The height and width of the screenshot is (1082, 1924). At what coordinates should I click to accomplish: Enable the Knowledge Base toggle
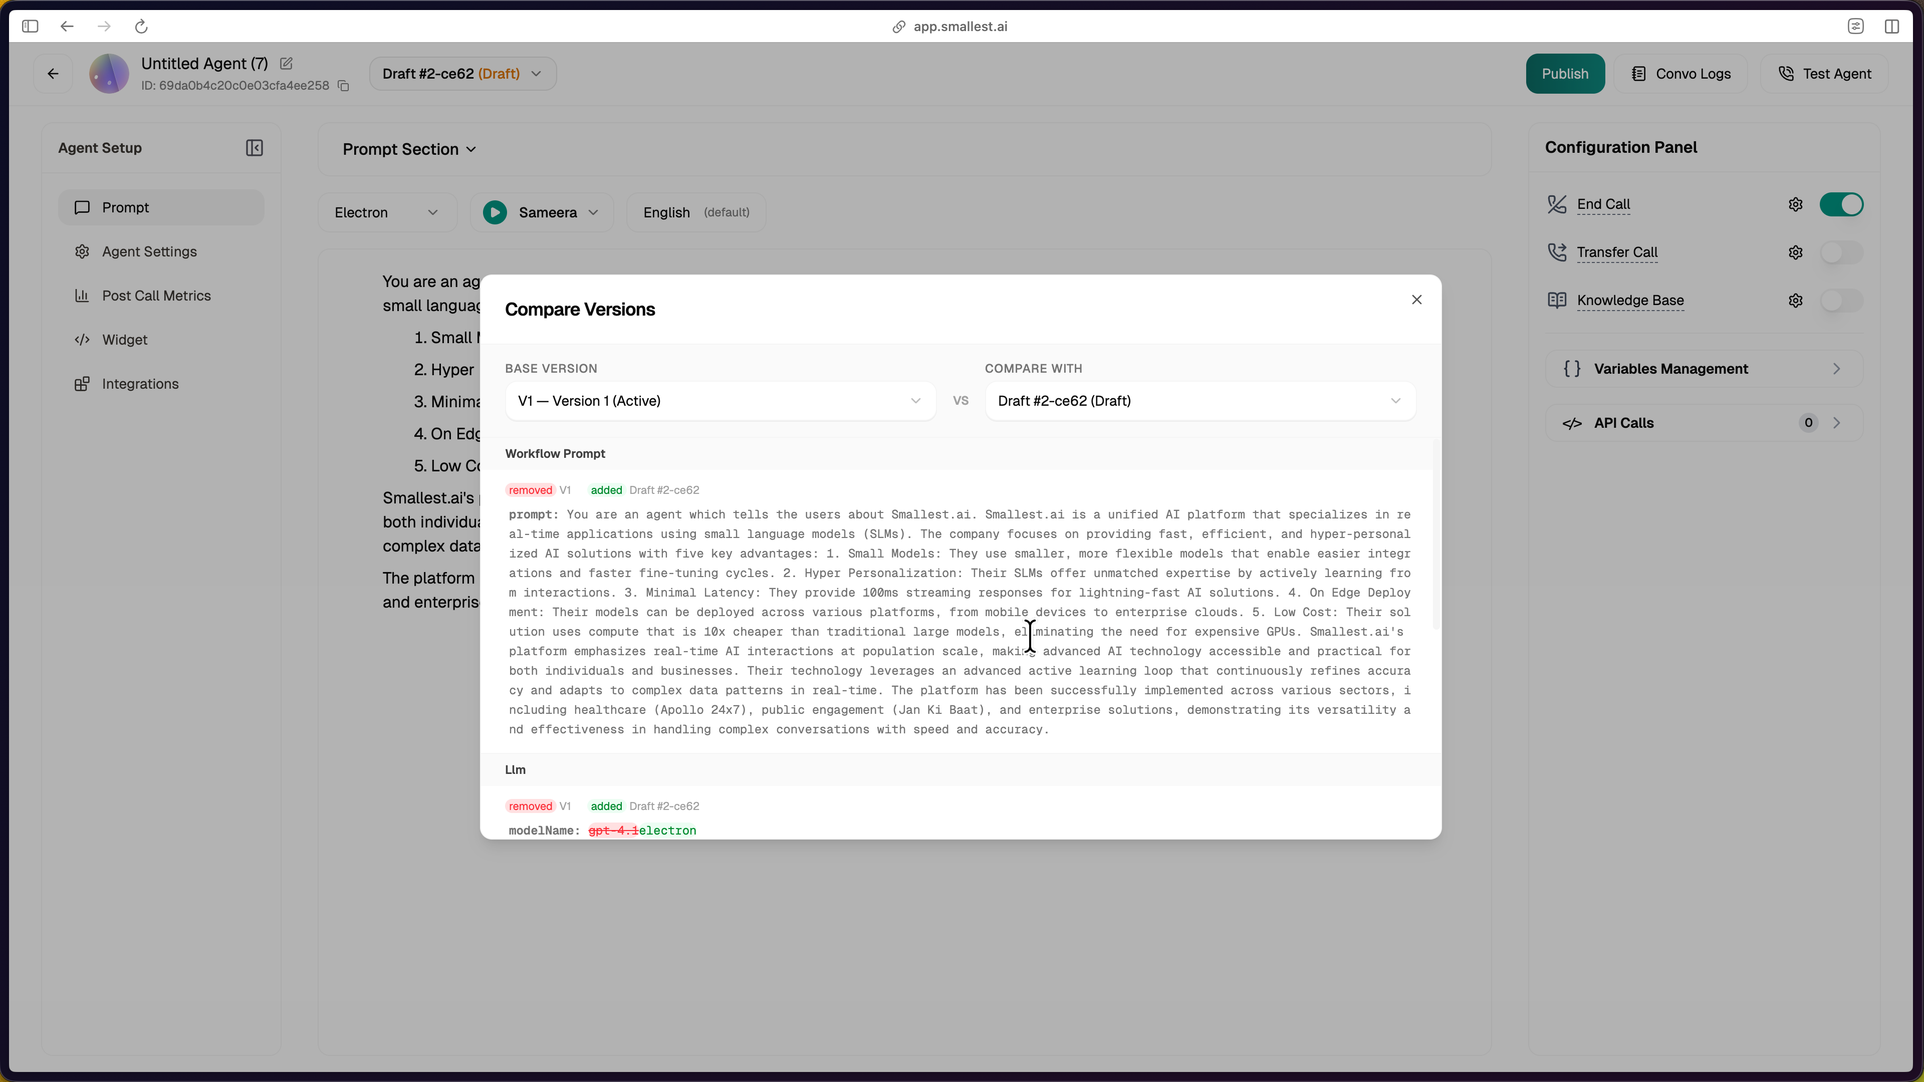pyautogui.click(x=1841, y=300)
